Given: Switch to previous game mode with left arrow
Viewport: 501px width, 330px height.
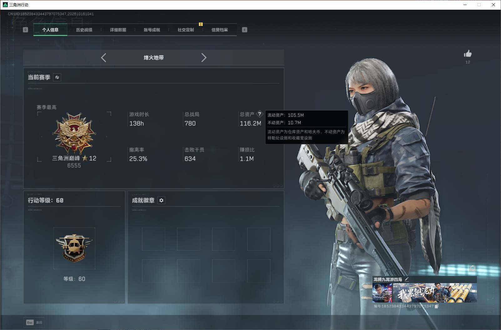Looking at the screenshot, I should pos(104,57).
